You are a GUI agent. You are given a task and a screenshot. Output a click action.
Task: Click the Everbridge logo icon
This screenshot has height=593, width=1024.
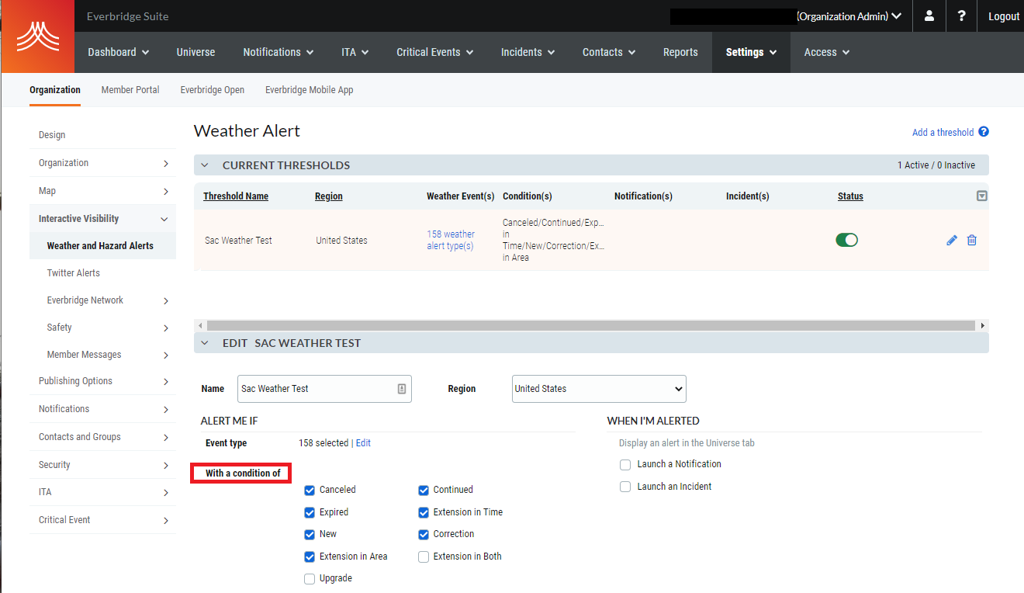click(x=37, y=36)
